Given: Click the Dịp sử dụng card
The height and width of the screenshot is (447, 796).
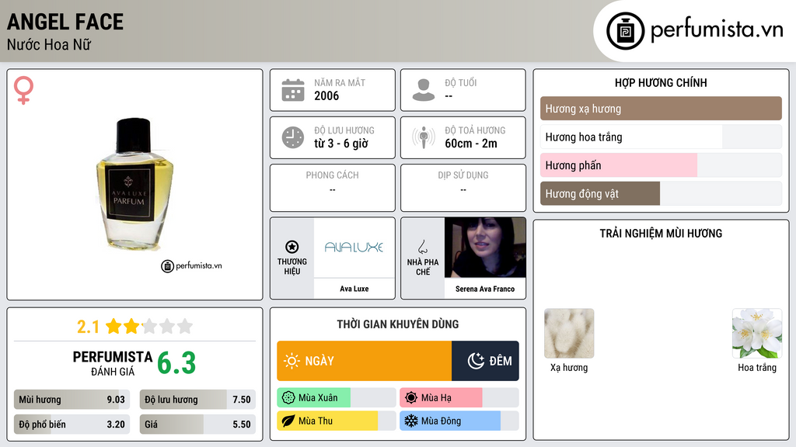Looking at the screenshot, I should click(463, 188).
